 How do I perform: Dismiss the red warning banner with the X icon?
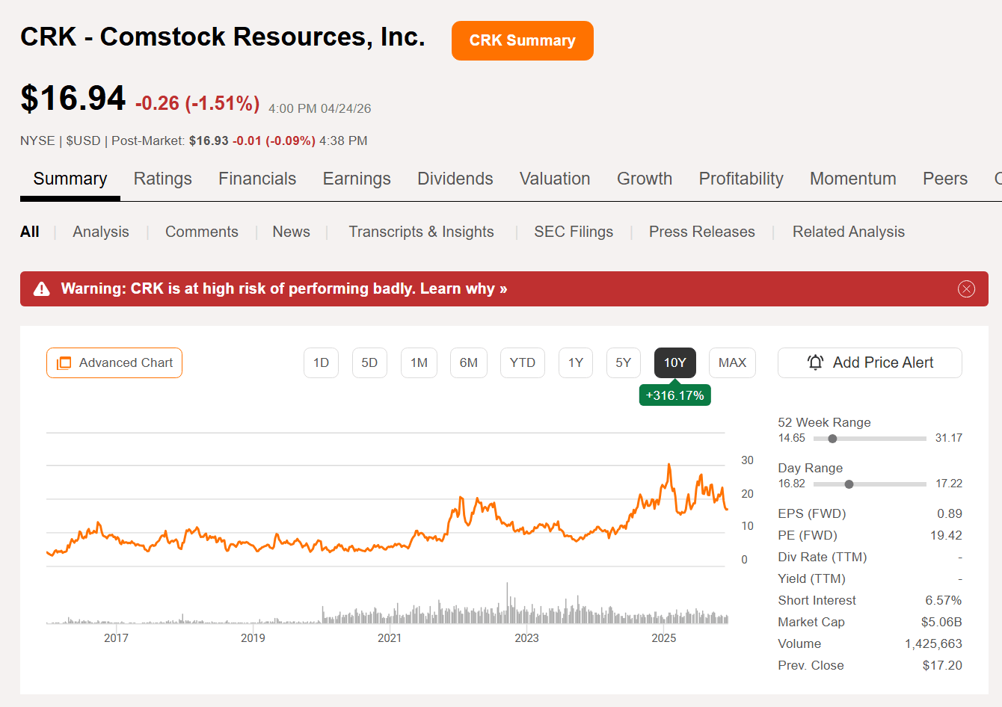click(x=966, y=289)
